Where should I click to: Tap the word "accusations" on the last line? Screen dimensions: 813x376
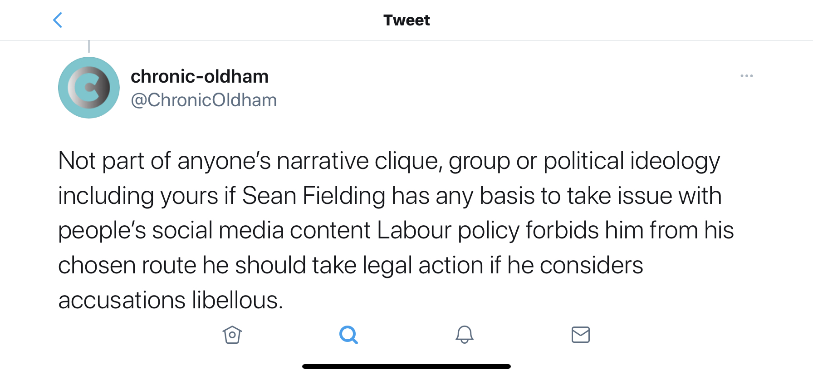pos(122,300)
